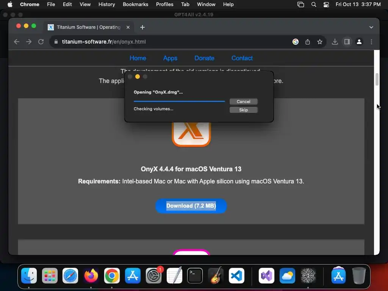
Task: Click the page vertical scrollbar thumb
Action: (x=377, y=80)
